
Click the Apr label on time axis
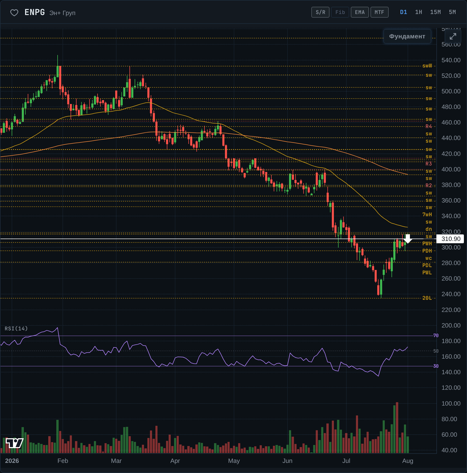point(175,461)
